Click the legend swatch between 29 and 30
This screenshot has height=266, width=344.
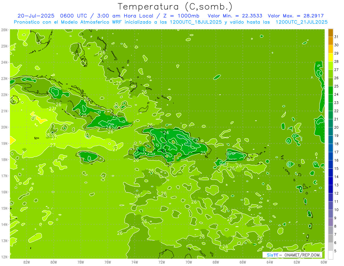[331, 49]
